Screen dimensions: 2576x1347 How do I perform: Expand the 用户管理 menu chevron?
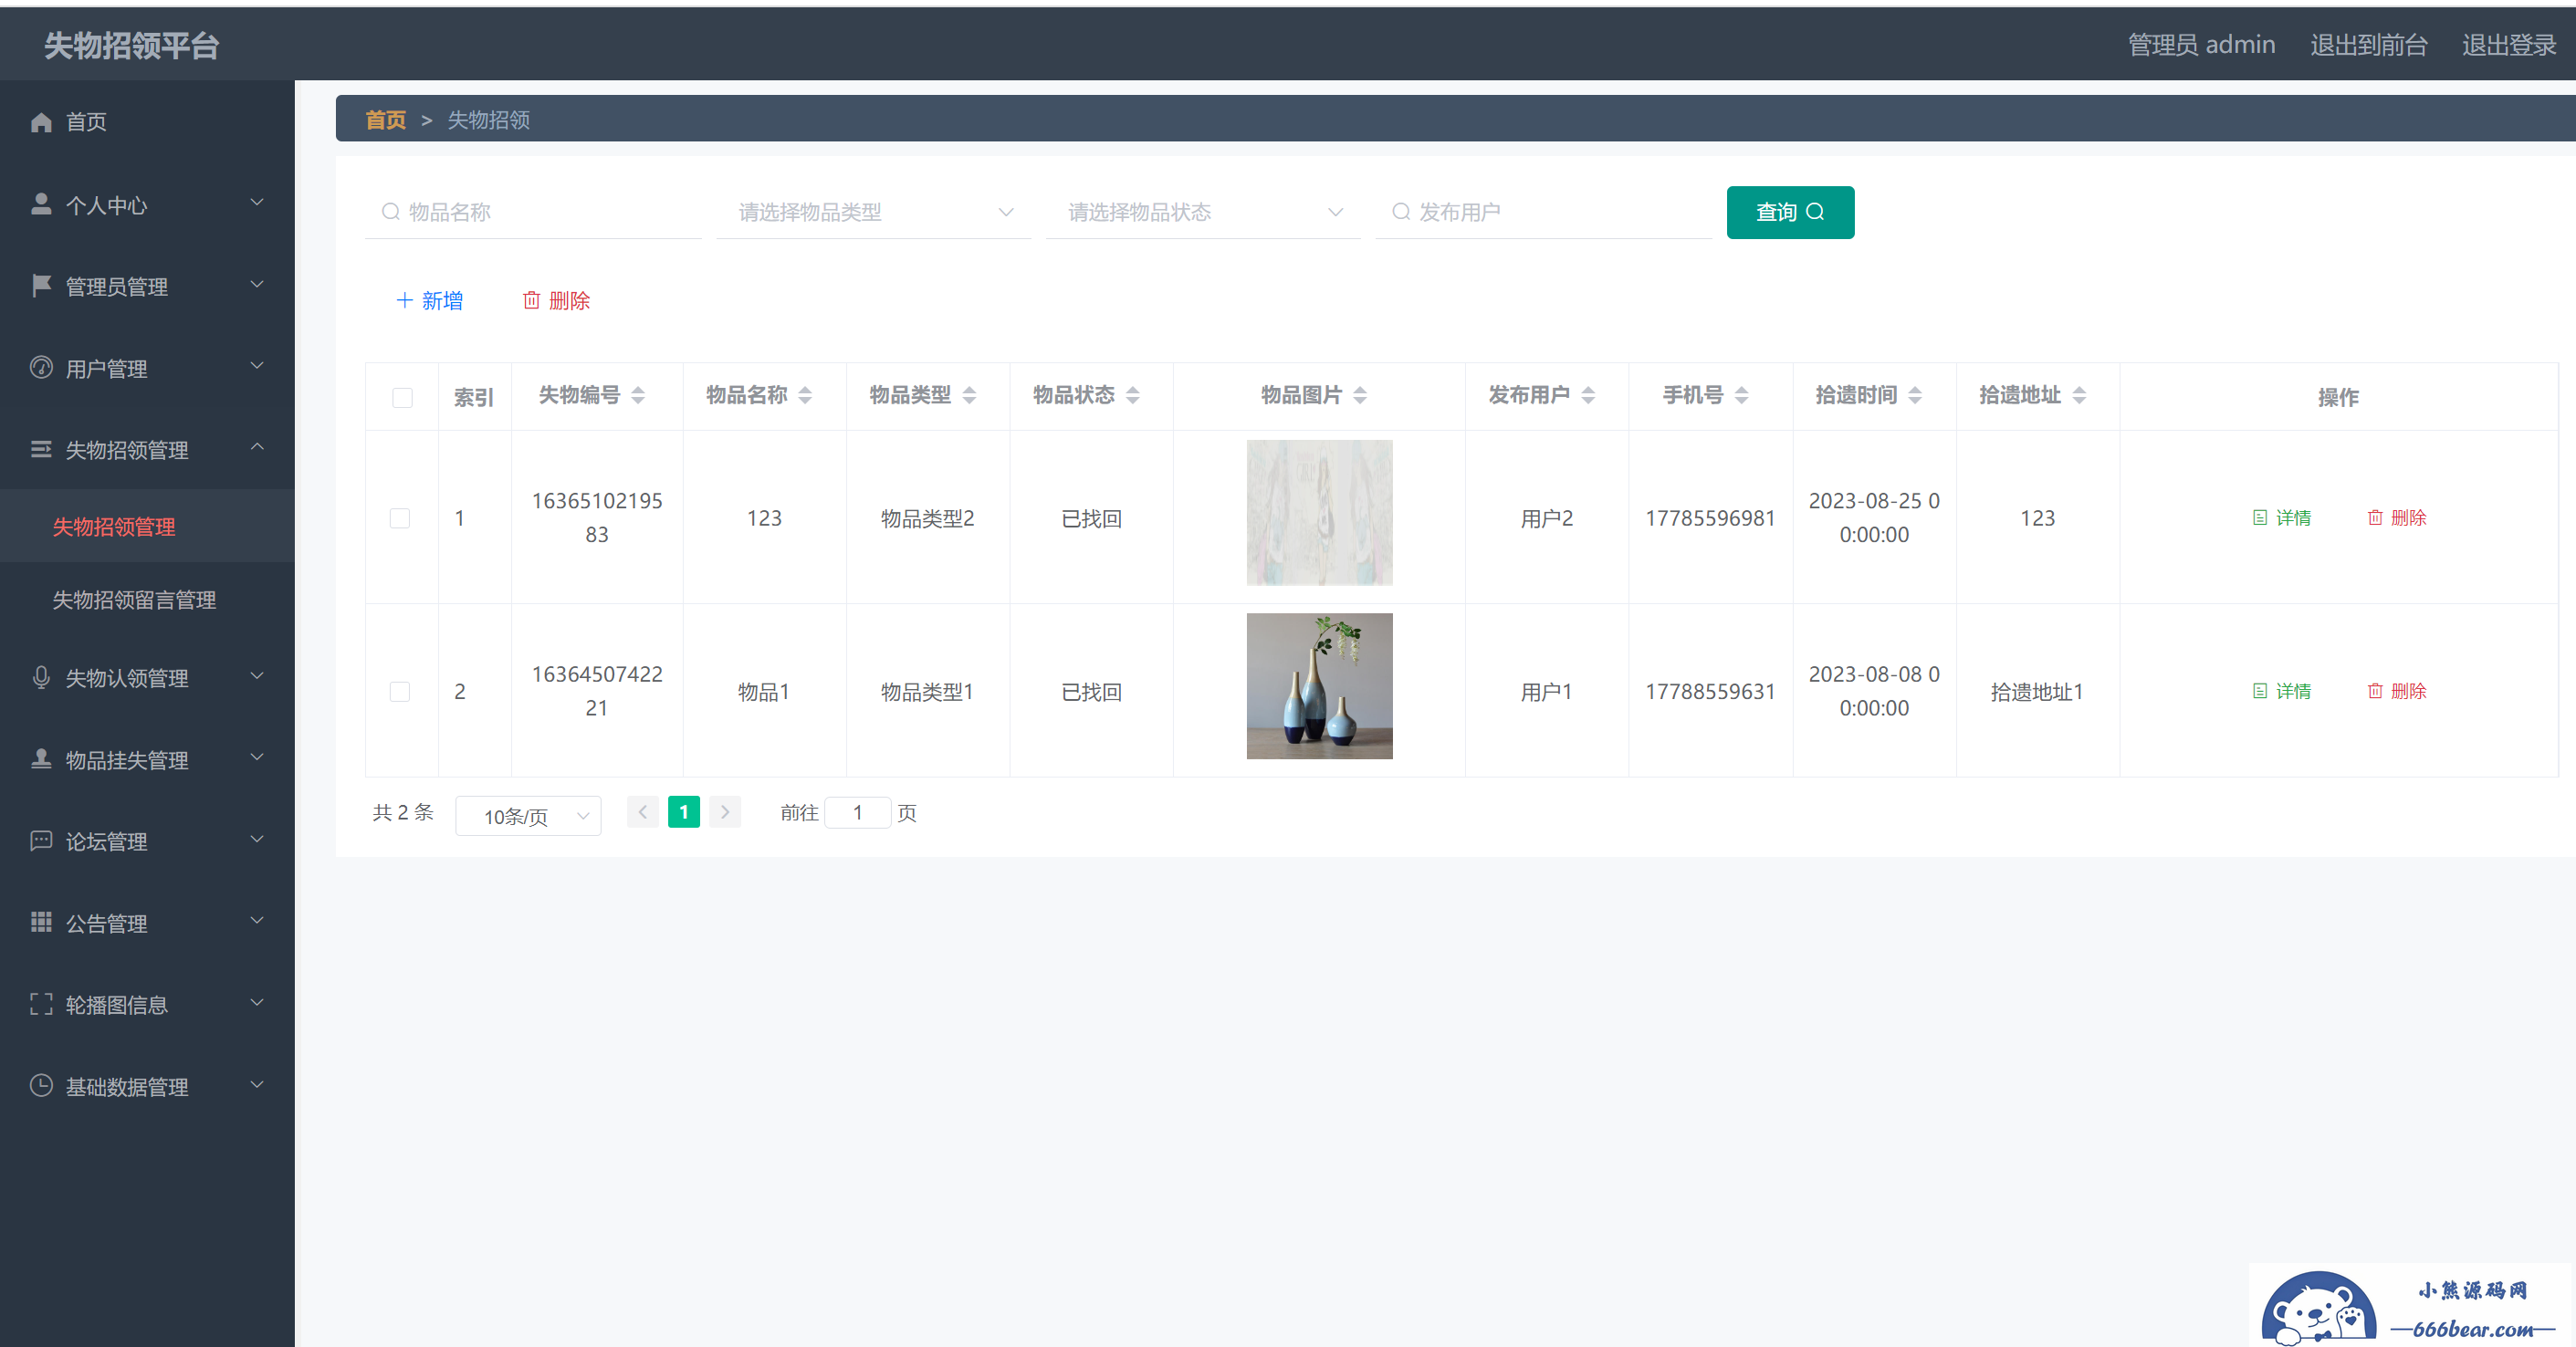(x=257, y=366)
